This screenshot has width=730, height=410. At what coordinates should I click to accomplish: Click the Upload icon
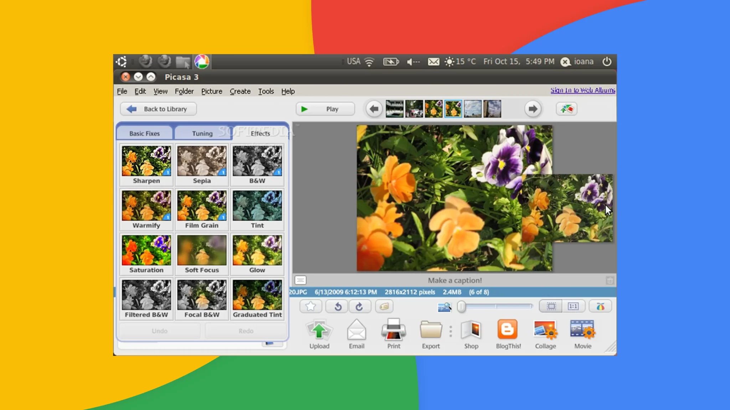[319, 334]
